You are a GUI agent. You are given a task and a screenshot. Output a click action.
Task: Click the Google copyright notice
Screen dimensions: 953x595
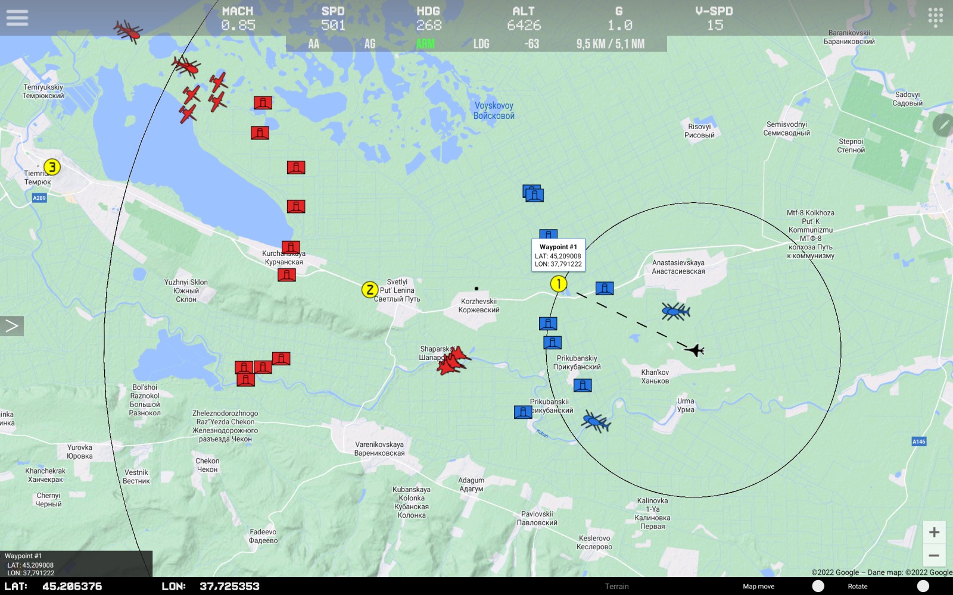pos(882,572)
